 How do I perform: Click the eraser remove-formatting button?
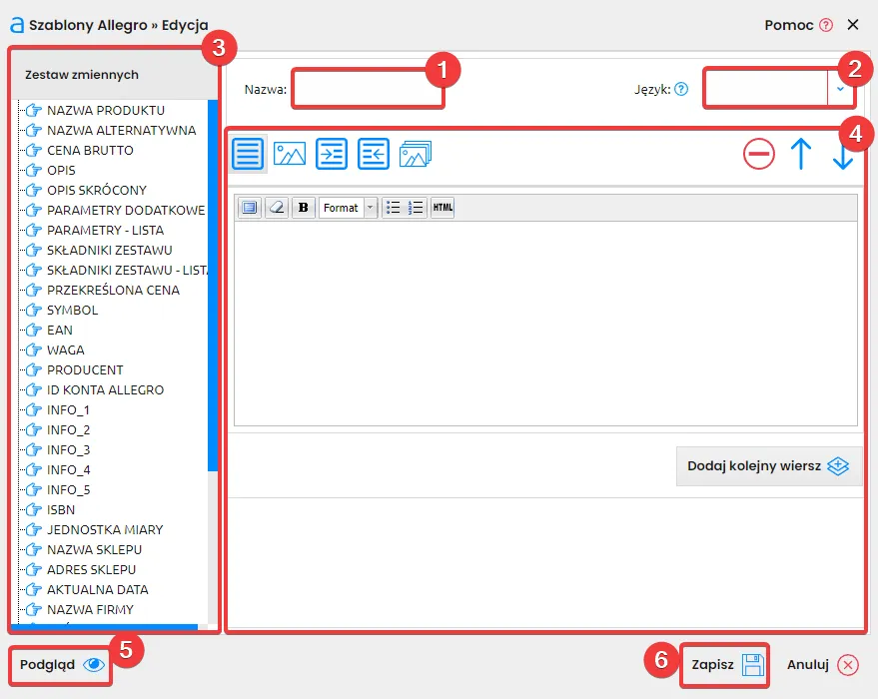pos(277,208)
